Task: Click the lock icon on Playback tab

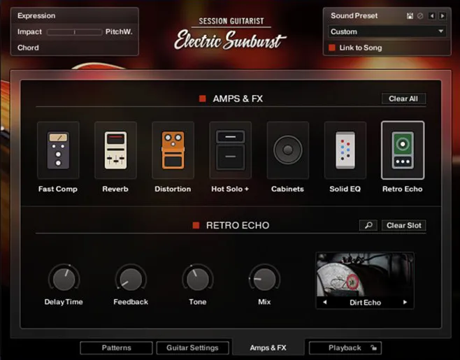Action: [x=373, y=348]
